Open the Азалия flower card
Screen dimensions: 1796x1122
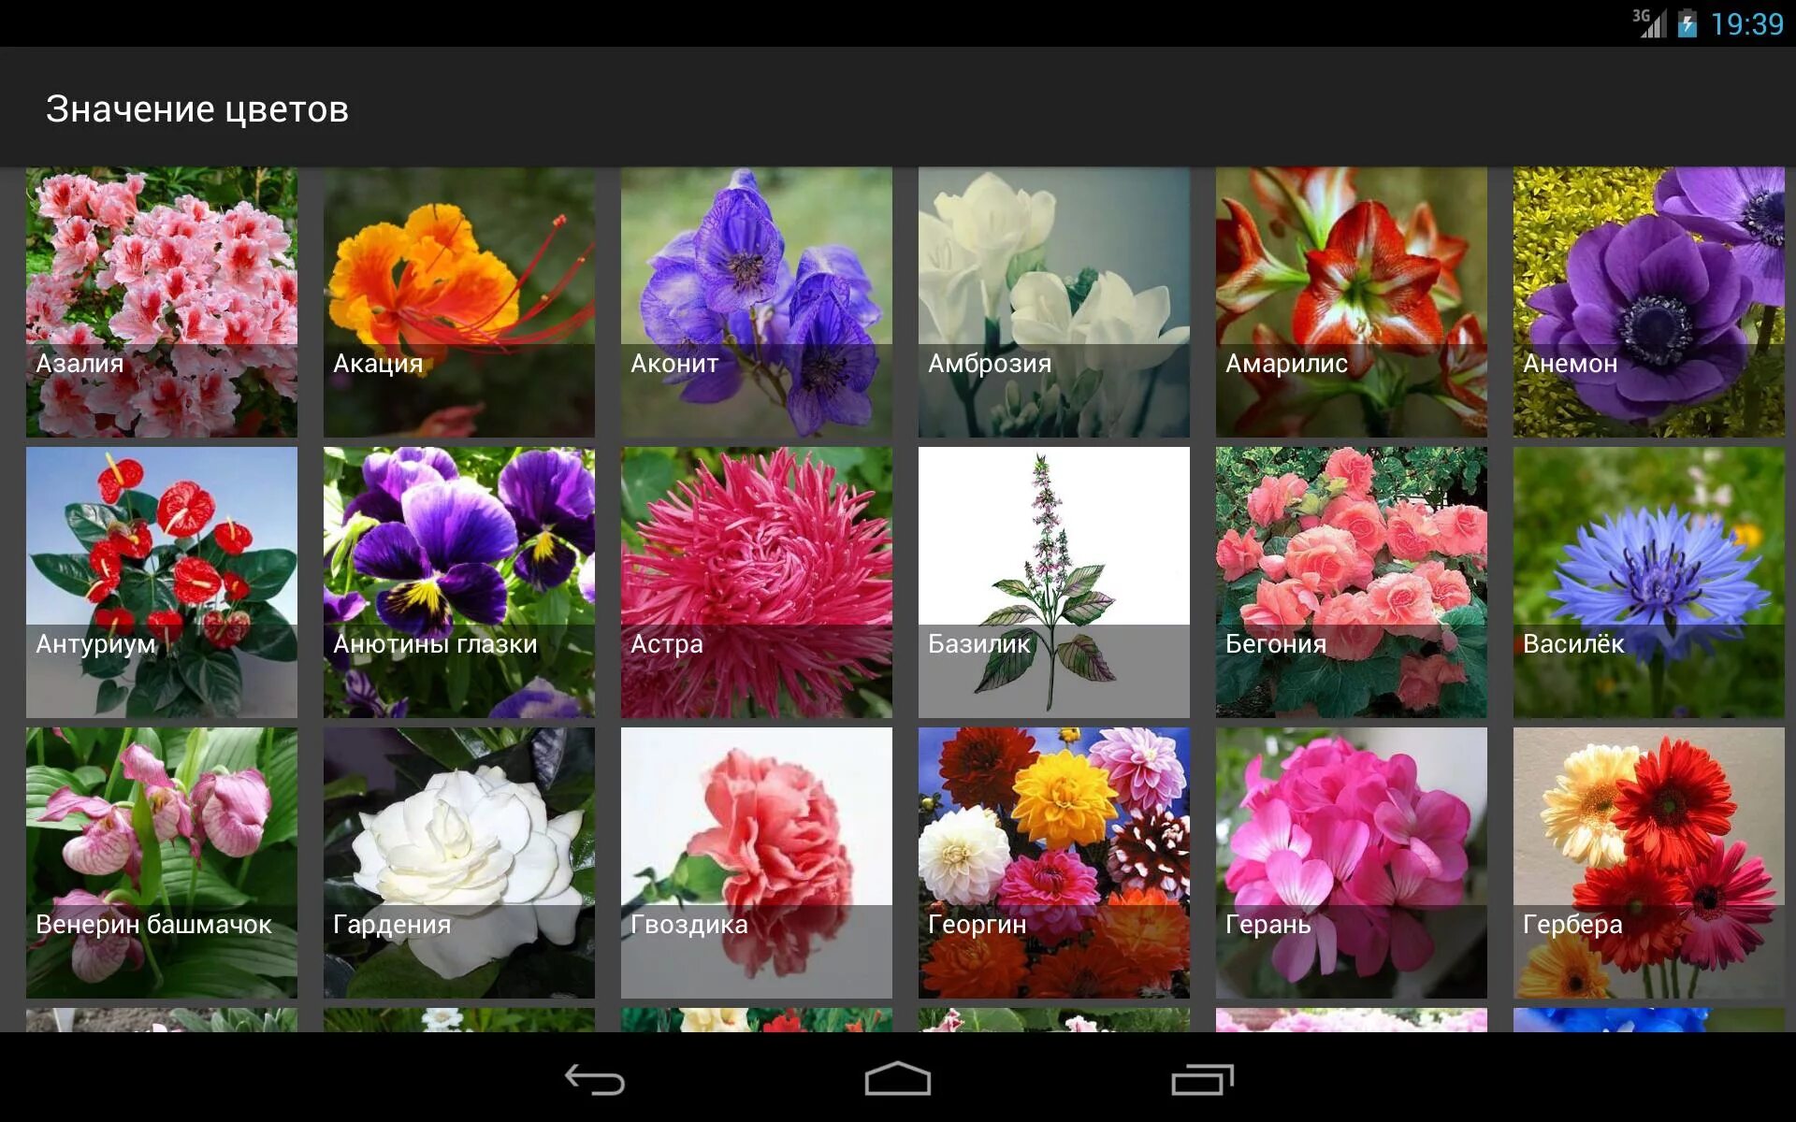tap(162, 302)
